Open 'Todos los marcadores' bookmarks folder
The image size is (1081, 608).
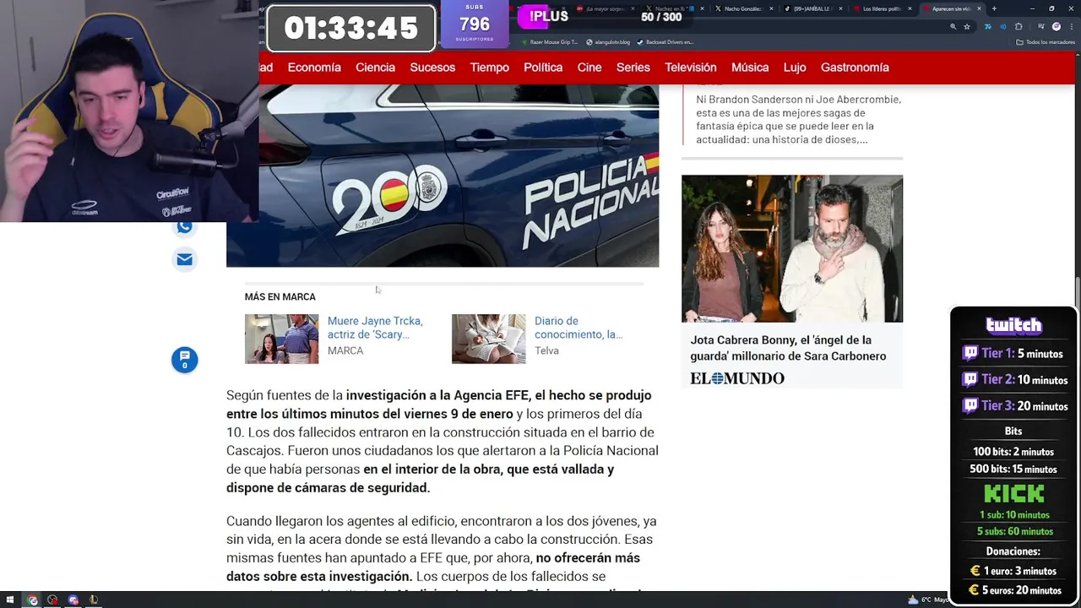1046,41
